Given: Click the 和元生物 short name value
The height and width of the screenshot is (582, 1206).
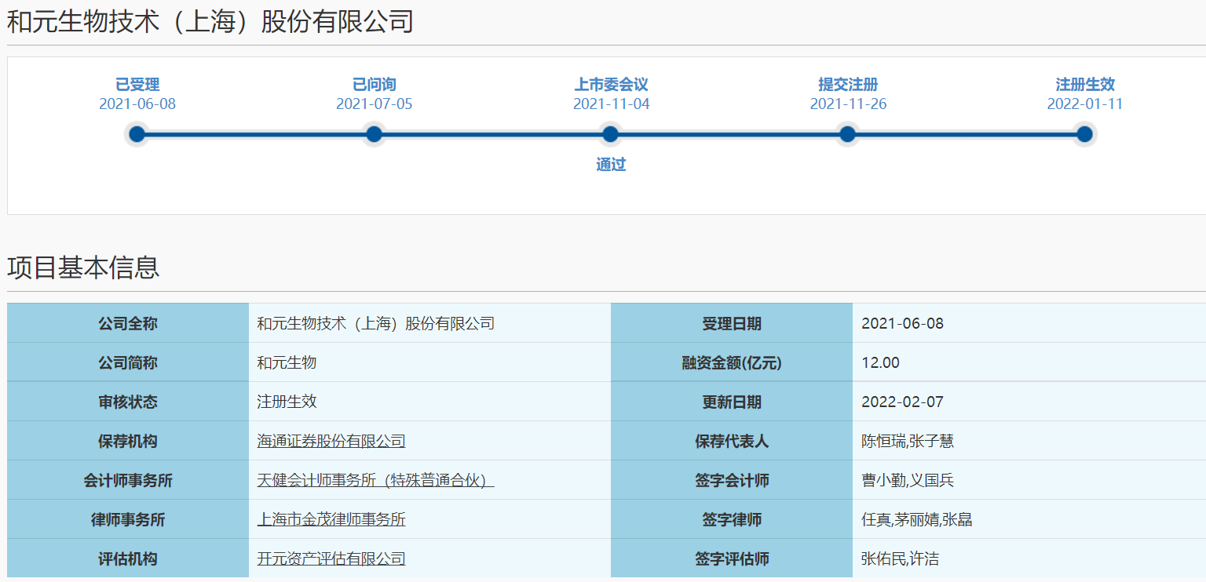Looking at the screenshot, I should point(287,362).
